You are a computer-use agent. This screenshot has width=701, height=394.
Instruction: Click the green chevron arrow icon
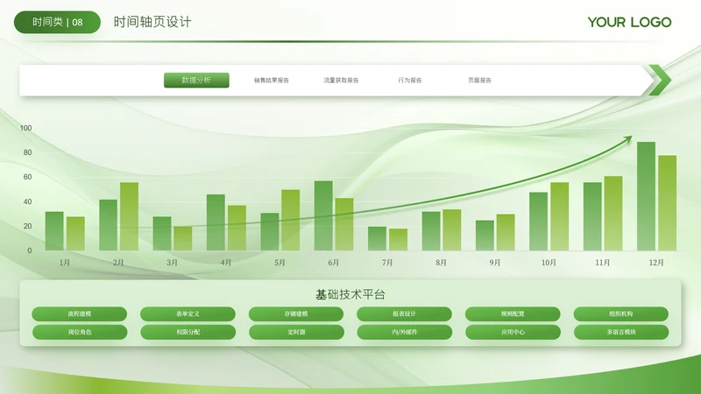(x=658, y=80)
